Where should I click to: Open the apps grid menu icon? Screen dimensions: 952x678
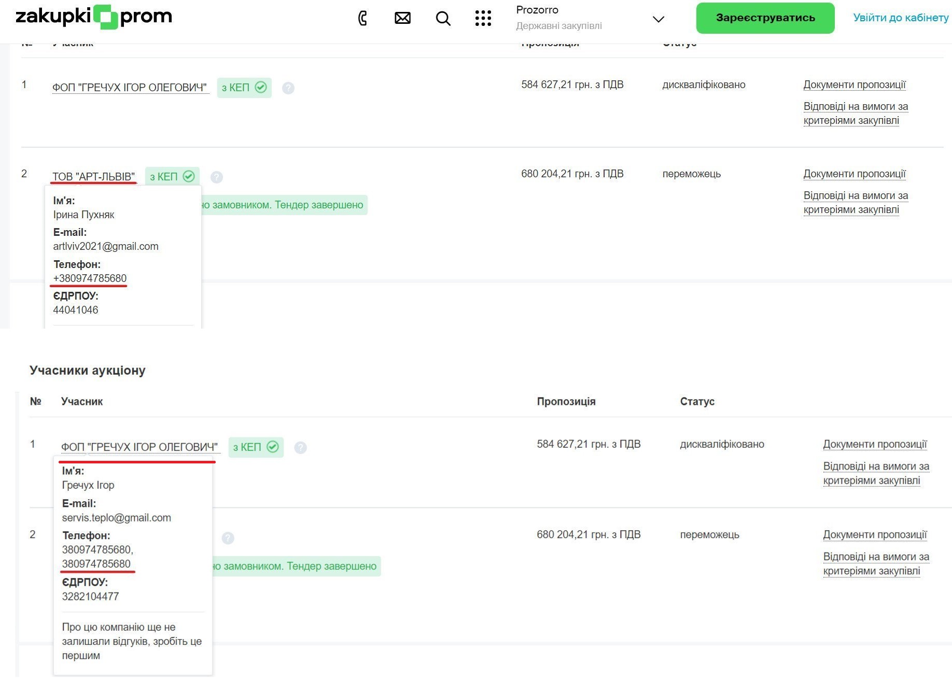tap(483, 19)
